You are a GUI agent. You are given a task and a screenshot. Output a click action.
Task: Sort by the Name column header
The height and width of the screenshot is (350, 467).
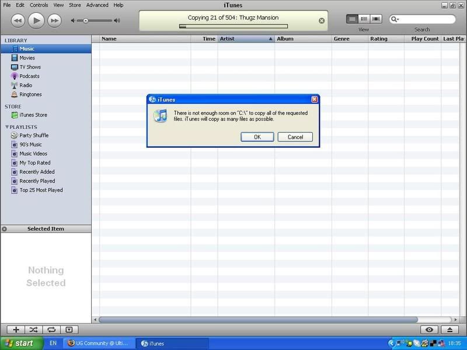click(x=145, y=38)
